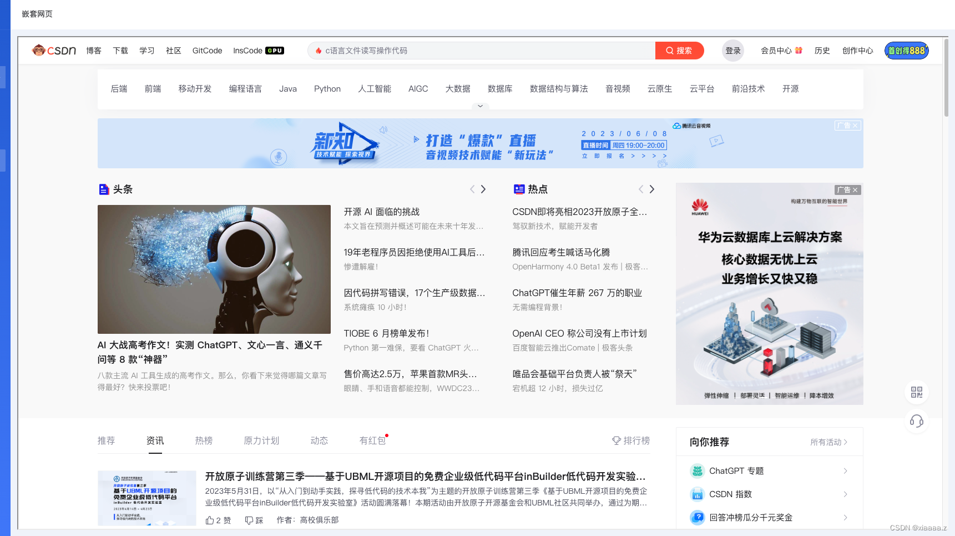The width and height of the screenshot is (955, 536).
Task: Expand more categories via the down chevron
Action: tap(480, 106)
